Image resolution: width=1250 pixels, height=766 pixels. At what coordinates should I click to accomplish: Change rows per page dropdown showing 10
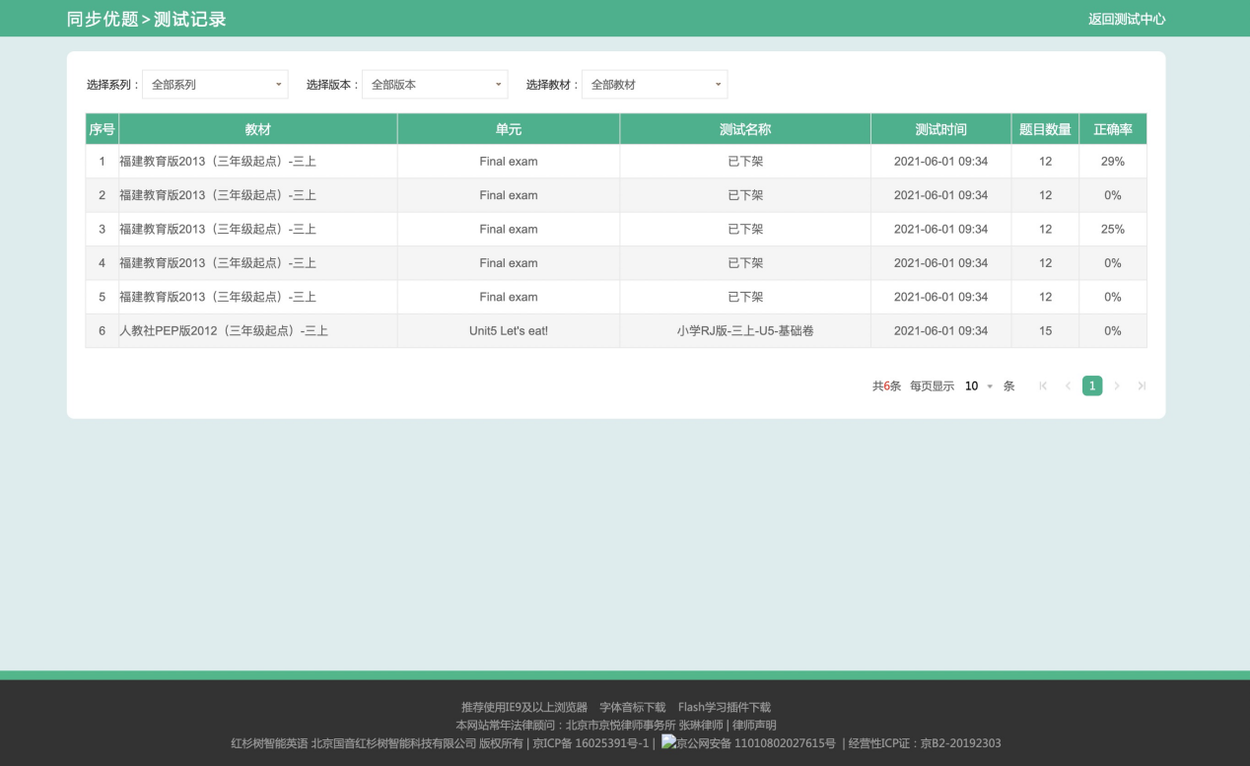pyautogui.click(x=979, y=386)
